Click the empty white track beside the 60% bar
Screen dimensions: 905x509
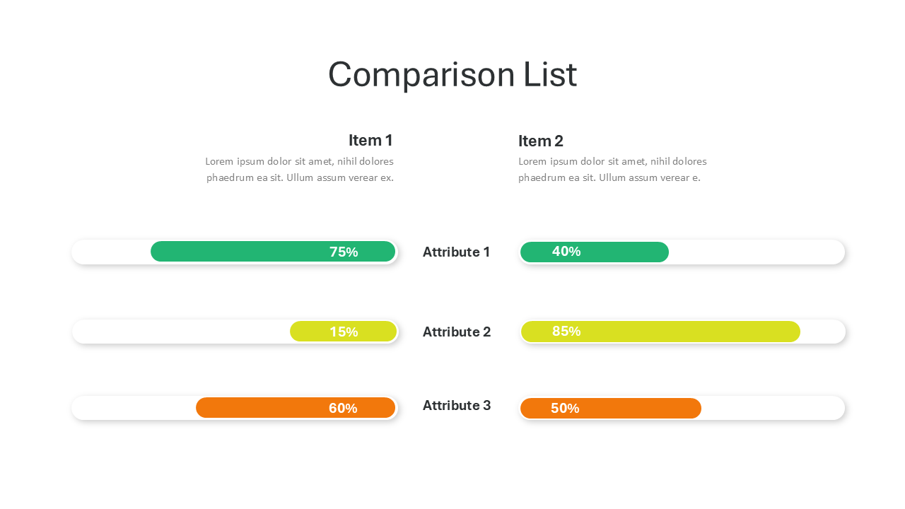tap(133, 408)
